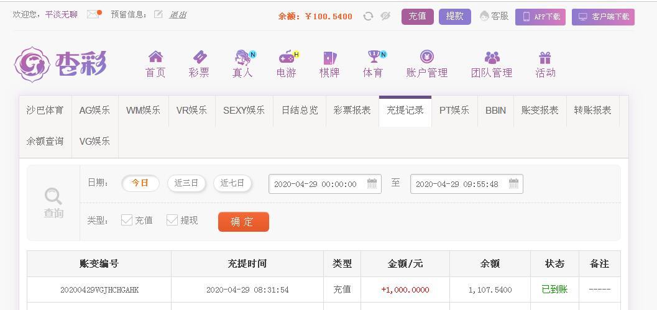657x310 pixels.
Task: Switch to the PT娱乐 tab
Action: 454,111
